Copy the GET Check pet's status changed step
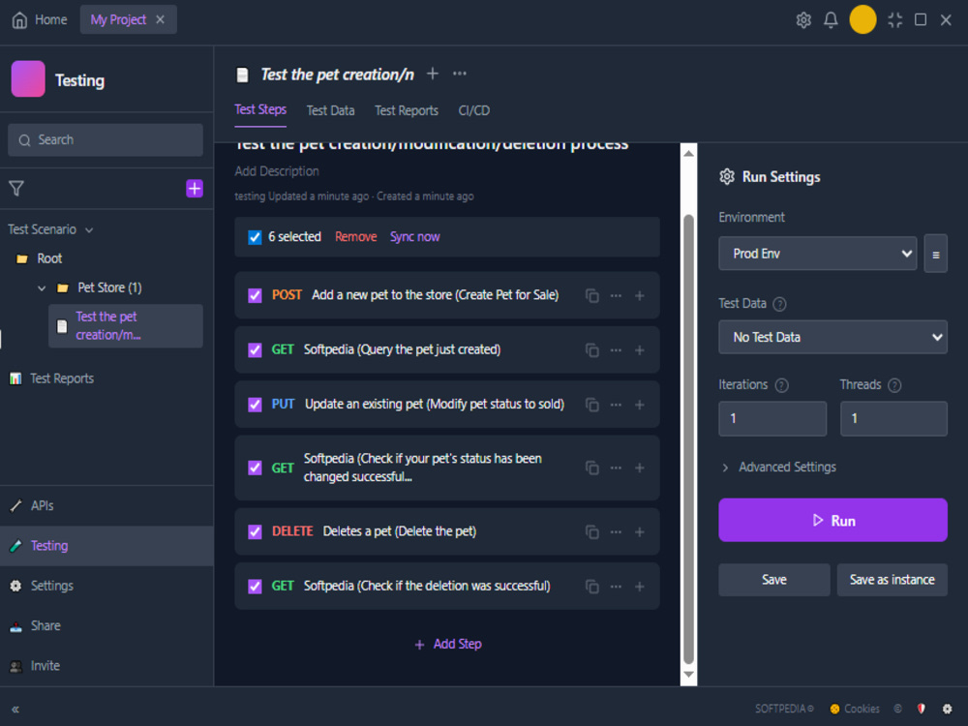The width and height of the screenshot is (968, 726). [x=592, y=468]
